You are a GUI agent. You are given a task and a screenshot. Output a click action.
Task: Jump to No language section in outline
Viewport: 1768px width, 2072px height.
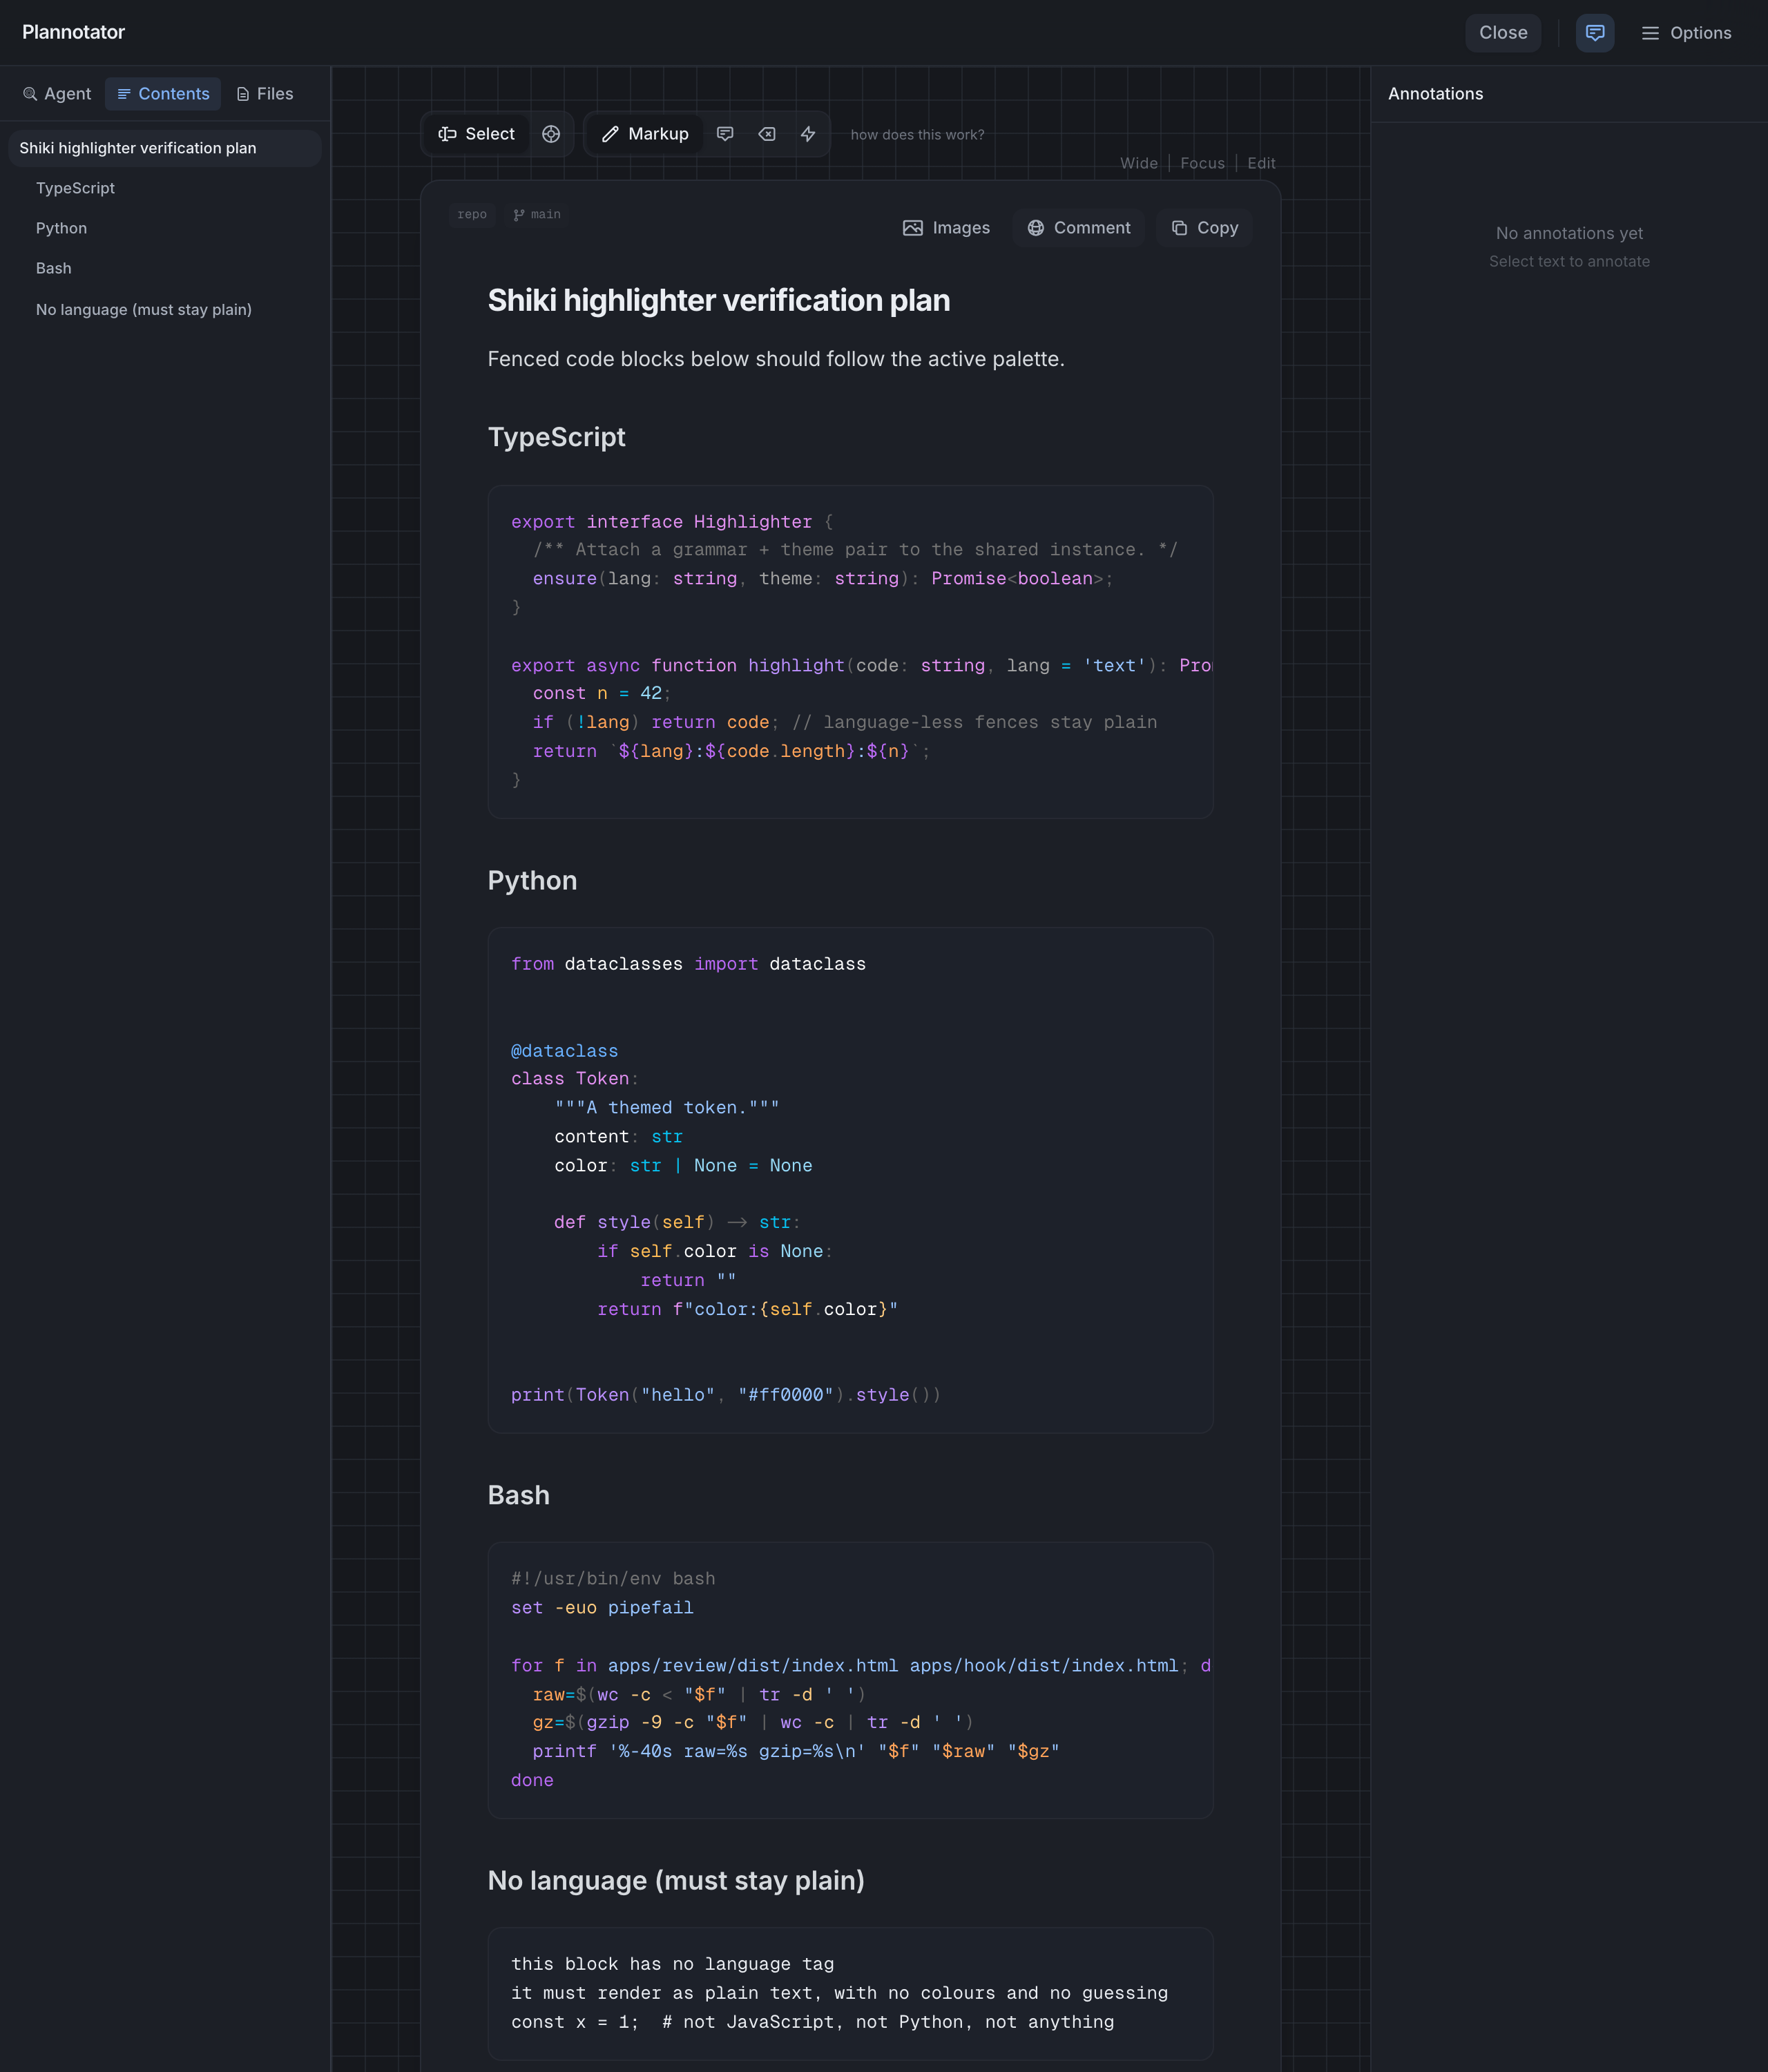pos(143,309)
